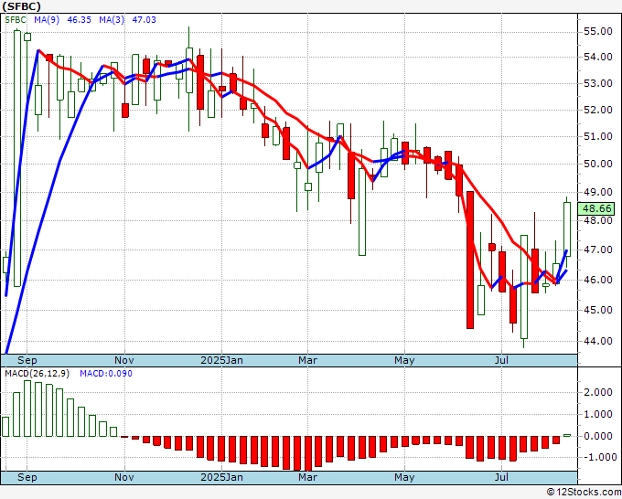The image size is (622, 499).
Task: Click 2025Jan on the MACD time axis
Action: (x=221, y=477)
